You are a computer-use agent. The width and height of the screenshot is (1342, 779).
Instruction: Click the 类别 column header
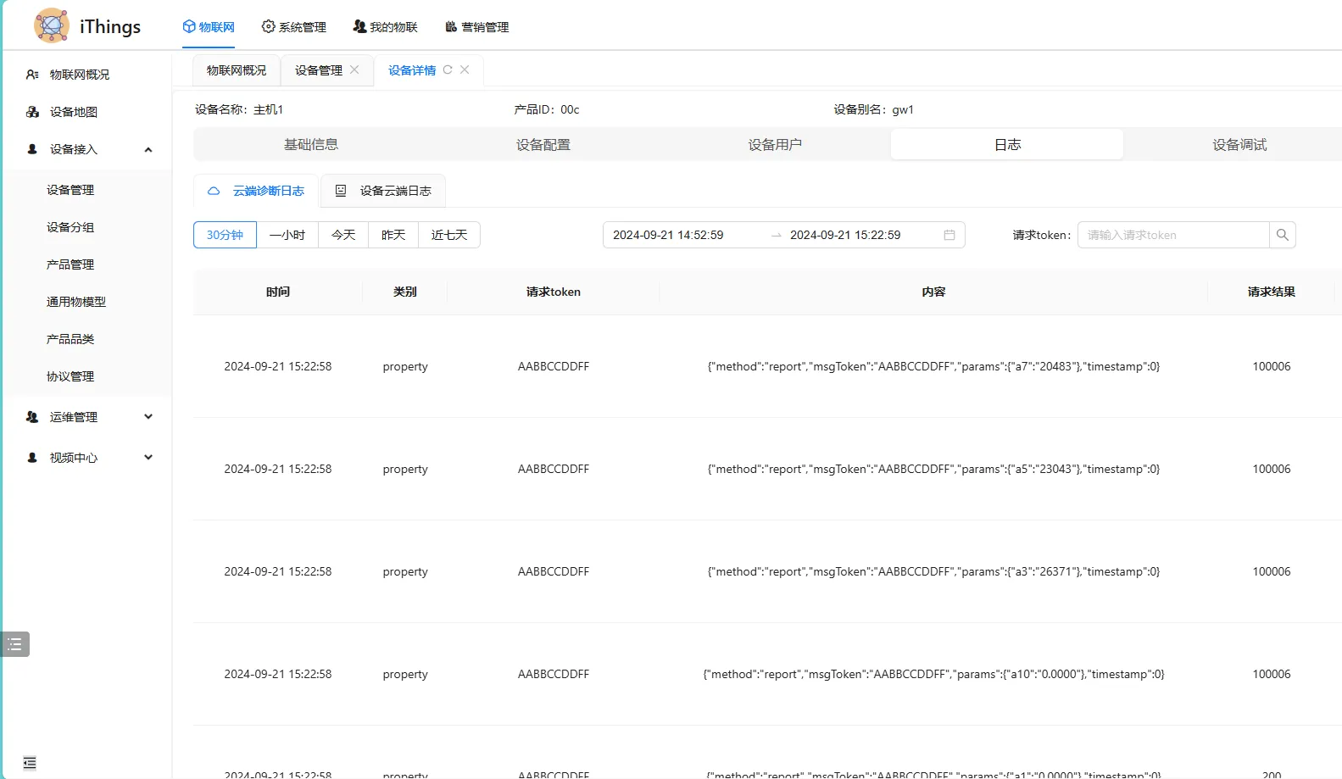405,292
